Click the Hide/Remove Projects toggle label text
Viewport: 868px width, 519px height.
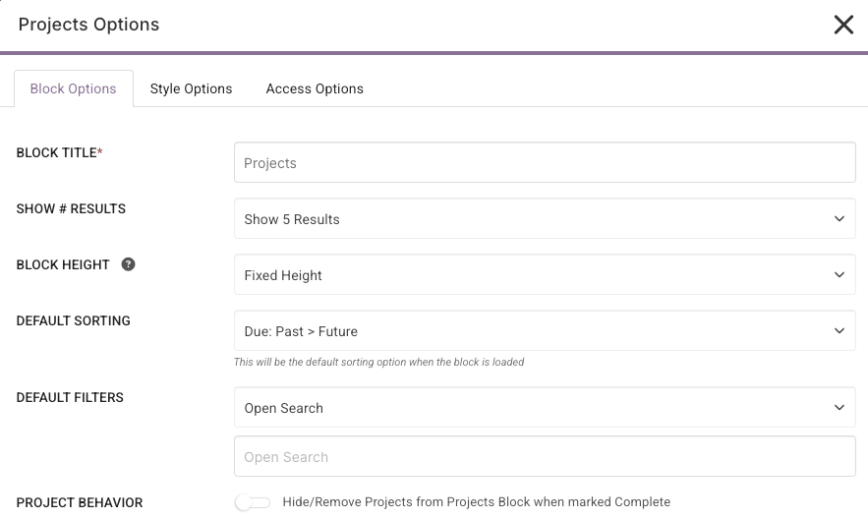coord(476,502)
